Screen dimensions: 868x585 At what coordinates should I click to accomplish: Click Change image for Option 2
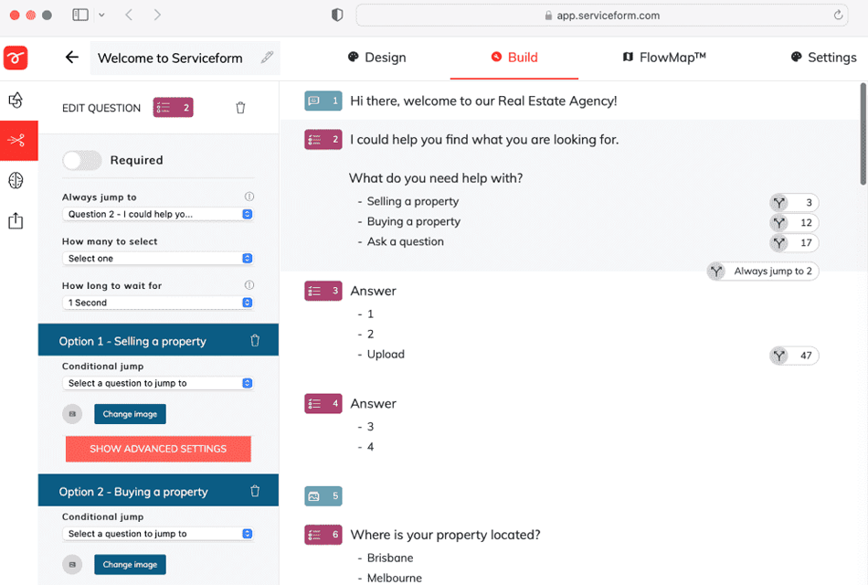130,564
